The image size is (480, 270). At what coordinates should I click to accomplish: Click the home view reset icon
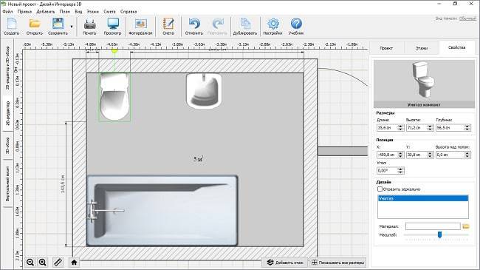click(74, 263)
